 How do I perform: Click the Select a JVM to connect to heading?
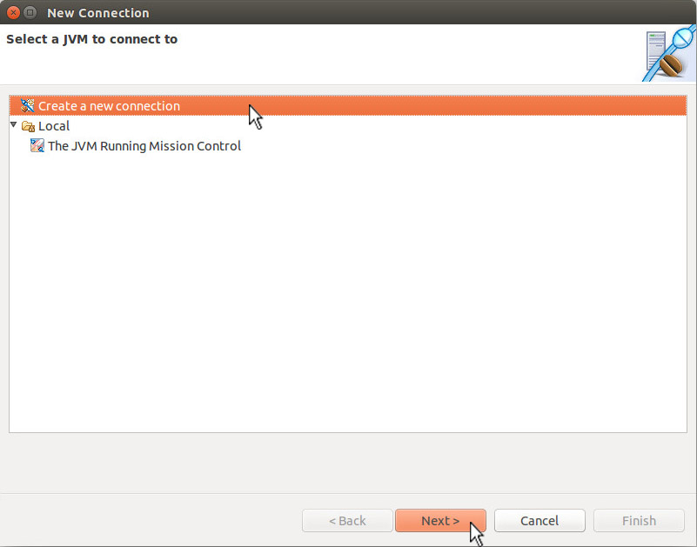(92, 39)
